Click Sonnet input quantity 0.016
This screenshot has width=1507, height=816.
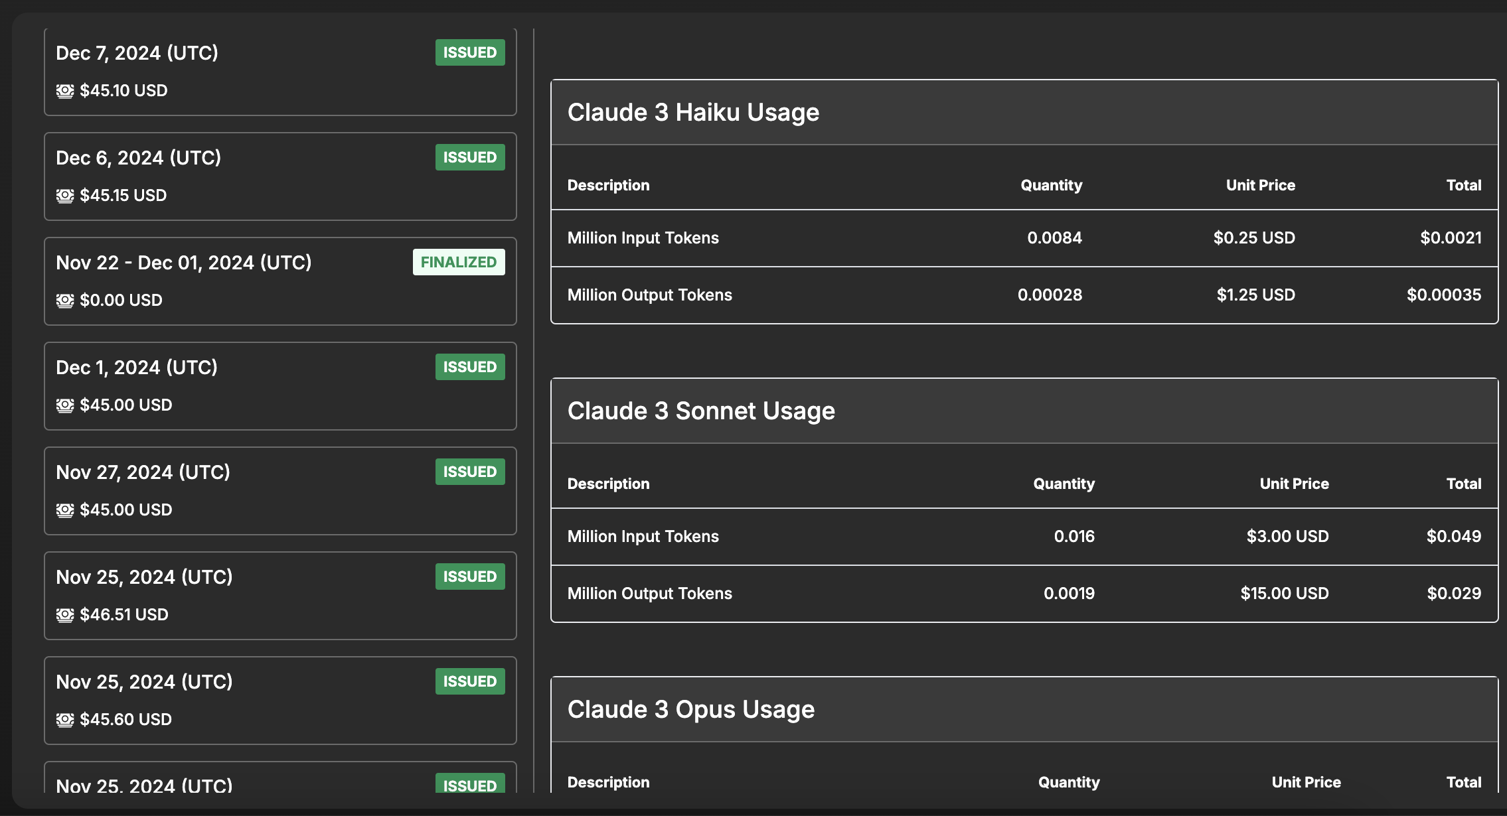[1074, 536]
